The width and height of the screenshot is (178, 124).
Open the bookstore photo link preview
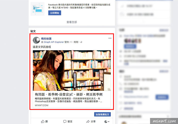[72, 70]
